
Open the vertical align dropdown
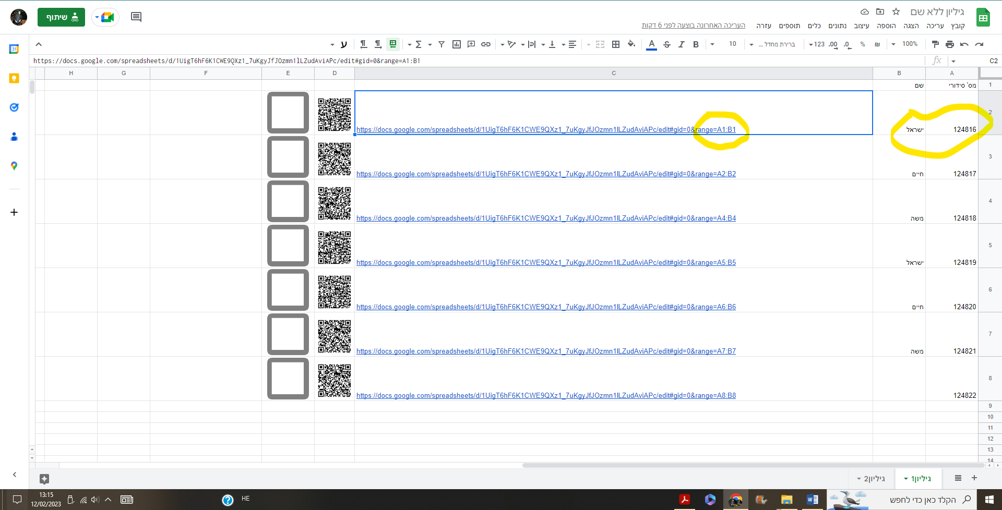point(548,44)
